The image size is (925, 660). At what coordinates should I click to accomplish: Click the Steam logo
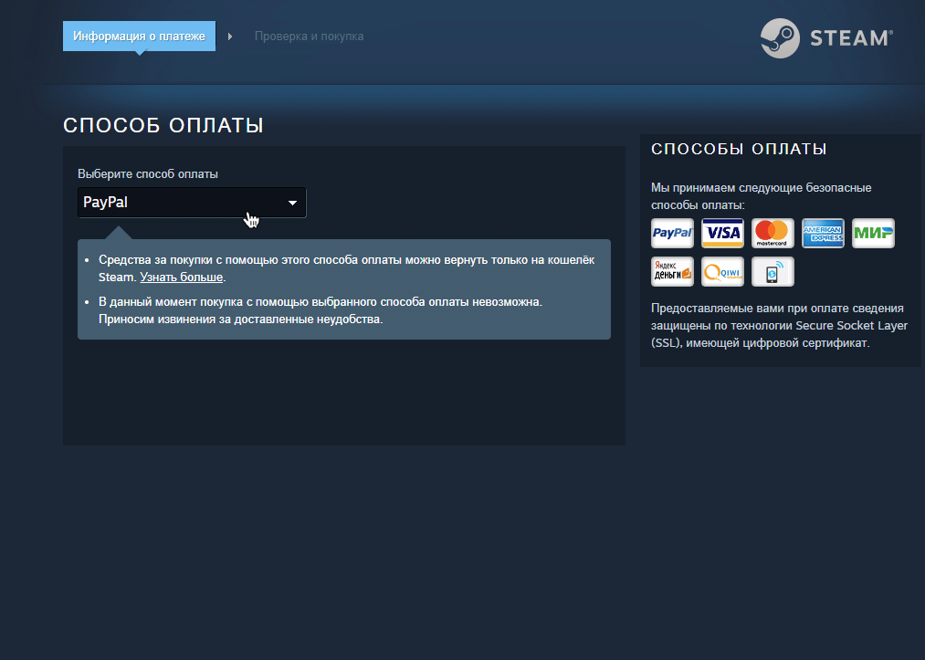coord(826,38)
